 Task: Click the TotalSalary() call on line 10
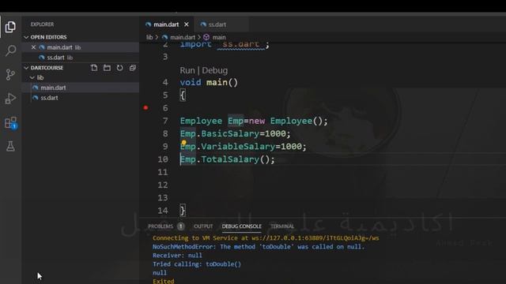(238, 159)
